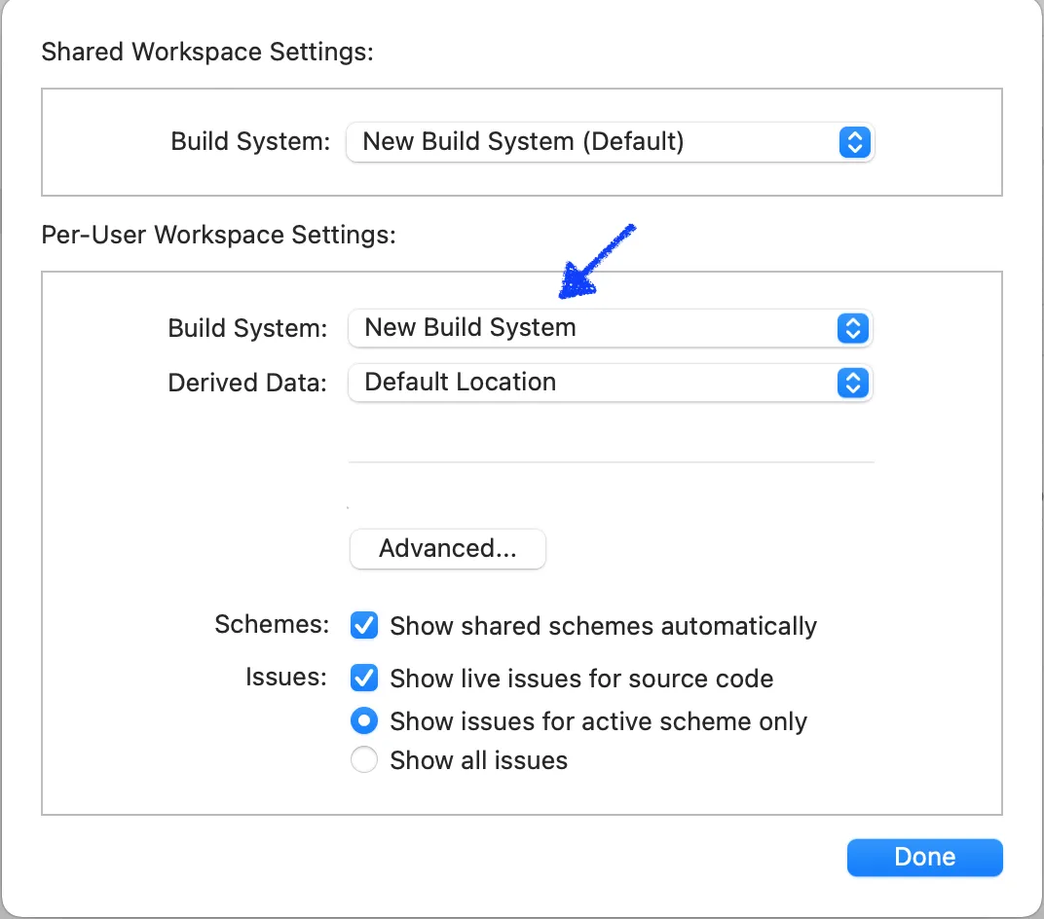Click chevron arrows beside New Build System (Default)
The height and width of the screenshot is (919, 1044).
click(x=854, y=142)
